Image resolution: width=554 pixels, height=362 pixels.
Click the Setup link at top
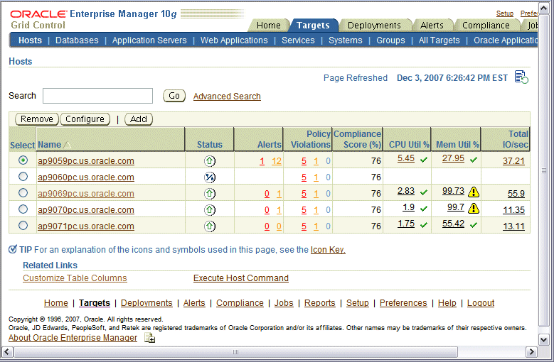(x=504, y=13)
